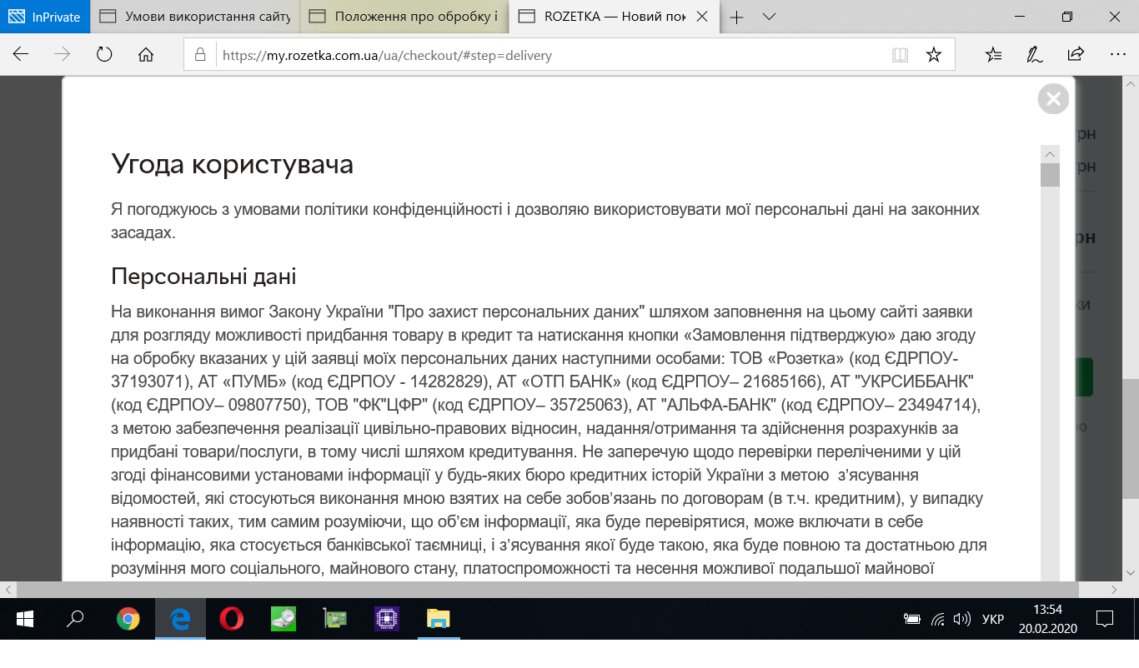The height and width of the screenshot is (668, 1139).
Task: Click the 'Угода користувача' heading
Action: click(x=233, y=164)
